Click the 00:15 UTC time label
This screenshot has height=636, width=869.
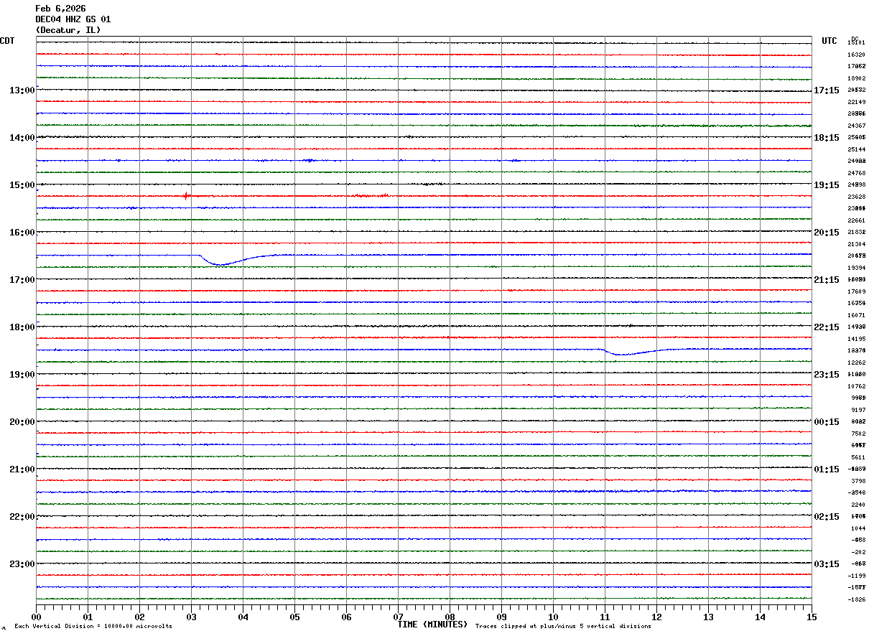826,422
